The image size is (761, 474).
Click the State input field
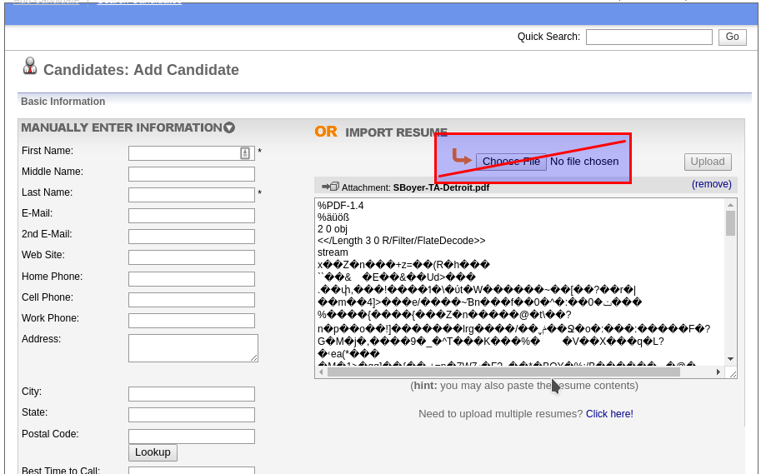pos(191,415)
